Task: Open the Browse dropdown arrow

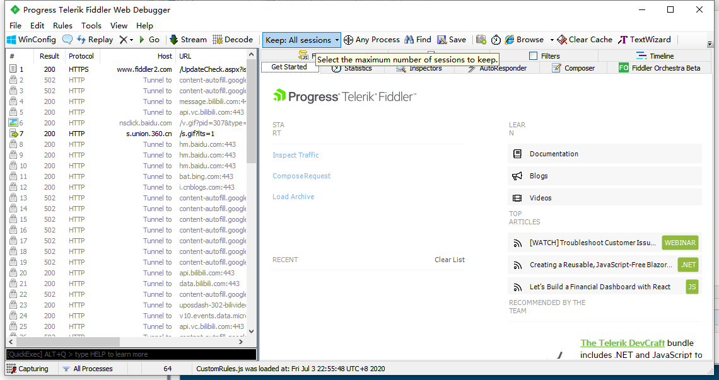Action: [x=552, y=40]
